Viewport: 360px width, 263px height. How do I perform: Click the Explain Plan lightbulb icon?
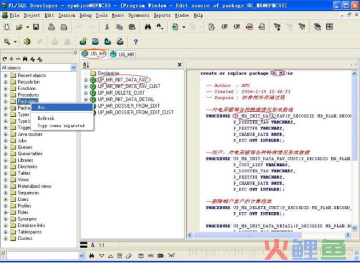point(83,42)
